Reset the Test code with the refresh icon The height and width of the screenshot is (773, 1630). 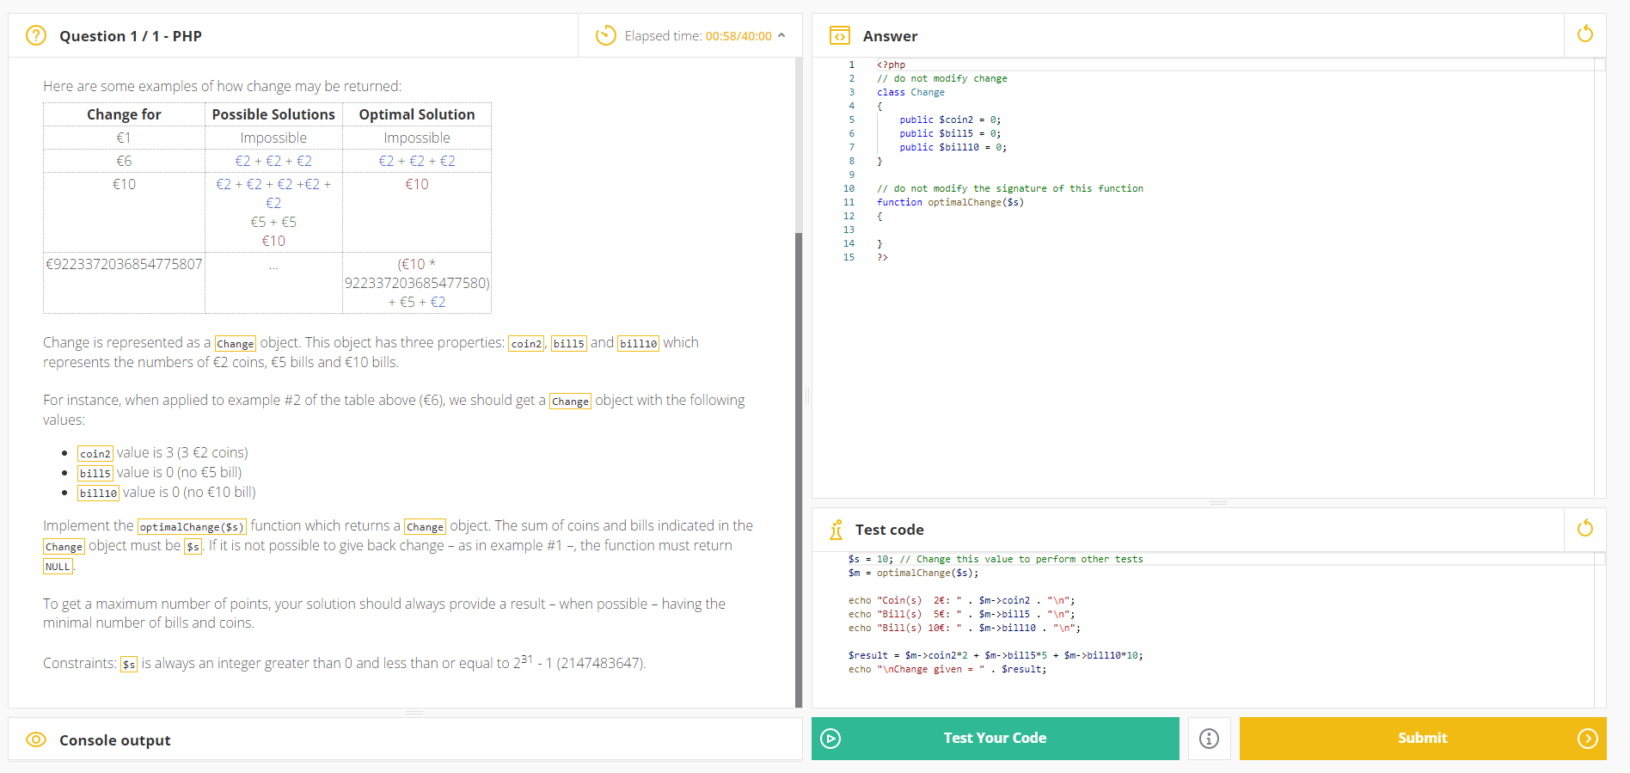(1585, 528)
